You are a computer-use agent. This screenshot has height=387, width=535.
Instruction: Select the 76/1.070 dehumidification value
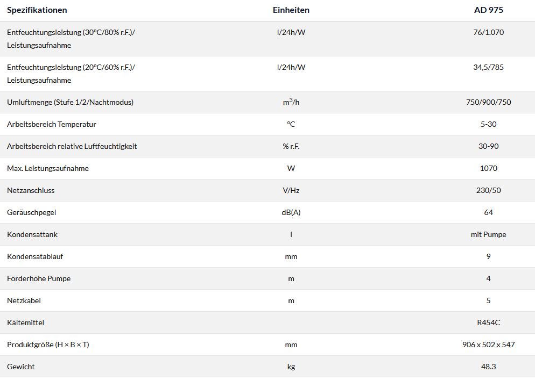click(488, 32)
